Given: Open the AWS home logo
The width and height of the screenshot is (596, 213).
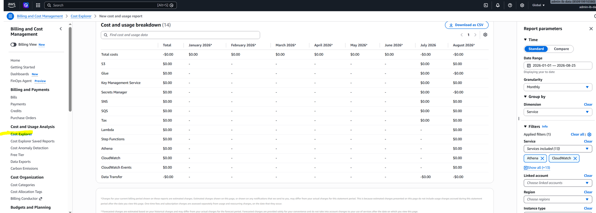Looking at the screenshot, I should click(x=12, y=5).
